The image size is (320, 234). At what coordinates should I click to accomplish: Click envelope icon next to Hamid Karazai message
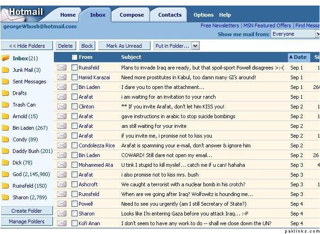coord(61,77)
